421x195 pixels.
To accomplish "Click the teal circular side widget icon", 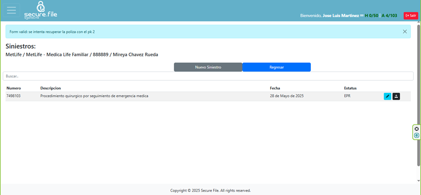I will point(417,135).
